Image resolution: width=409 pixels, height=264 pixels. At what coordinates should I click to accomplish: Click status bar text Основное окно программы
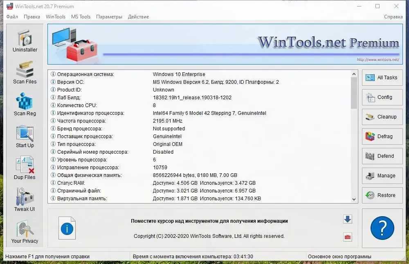coord(339,257)
